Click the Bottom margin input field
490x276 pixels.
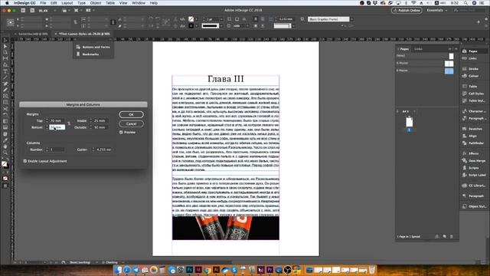pyautogui.click(x=57, y=127)
